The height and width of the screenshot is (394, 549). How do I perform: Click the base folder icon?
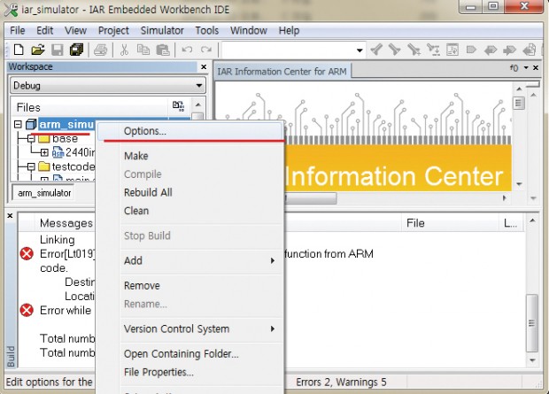43,139
